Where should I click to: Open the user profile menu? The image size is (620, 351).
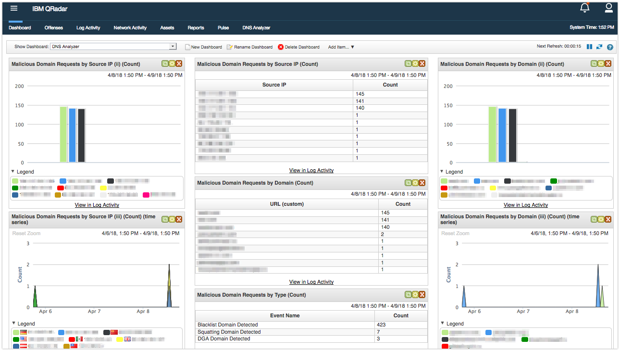(608, 8)
